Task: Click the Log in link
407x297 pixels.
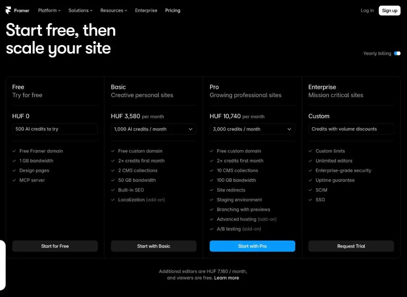Action: click(x=367, y=10)
